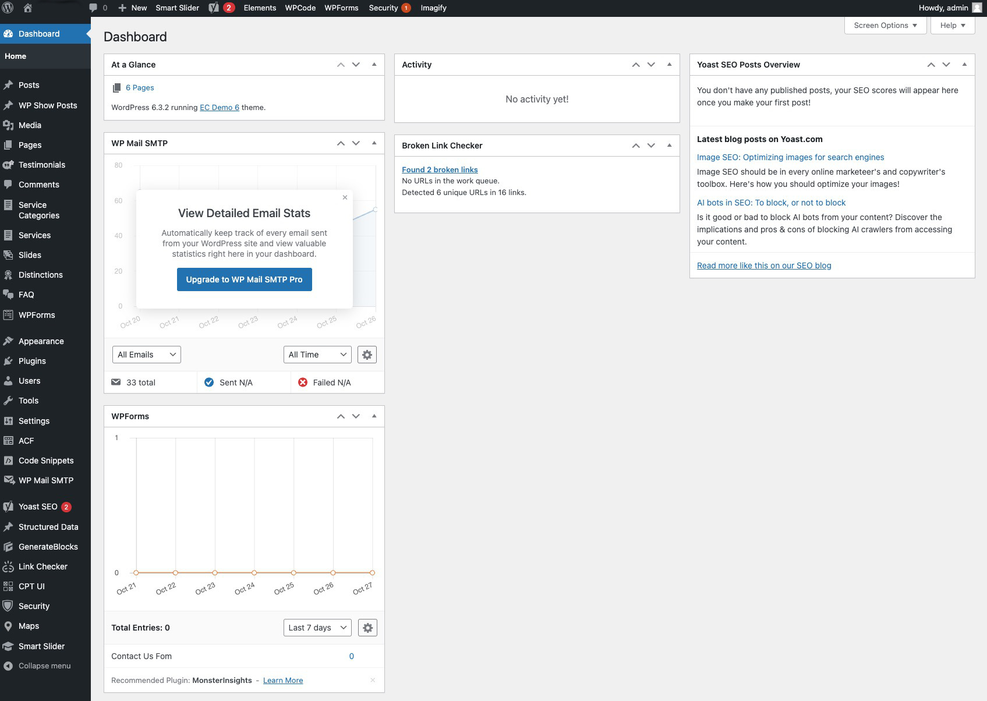Click New in the admin bar
987x701 pixels.
[x=133, y=8]
